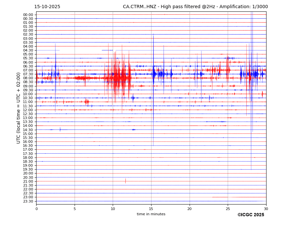This screenshot has width=302, height=227.
Task: Click the 23:30 time row label
Action: (x=28, y=201)
